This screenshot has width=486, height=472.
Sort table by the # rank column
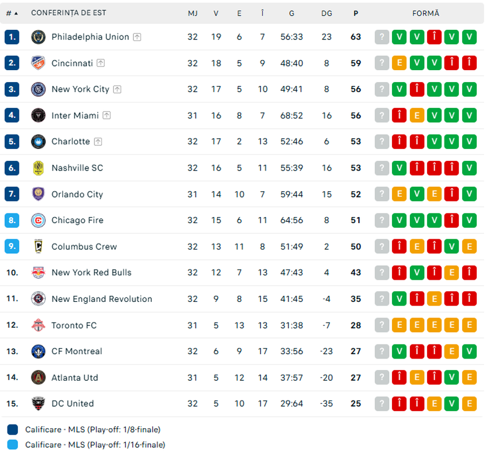coord(12,13)
